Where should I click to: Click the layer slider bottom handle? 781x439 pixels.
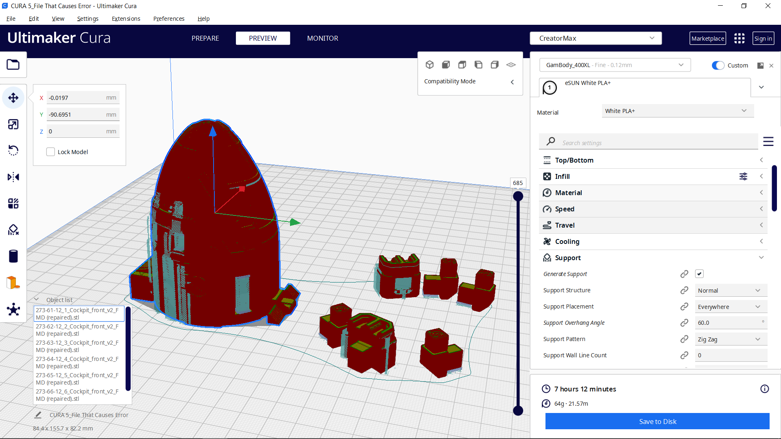tap(518, 411)
